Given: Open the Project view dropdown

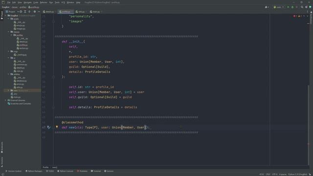Looking at the screenshot, I should (12, 12).
